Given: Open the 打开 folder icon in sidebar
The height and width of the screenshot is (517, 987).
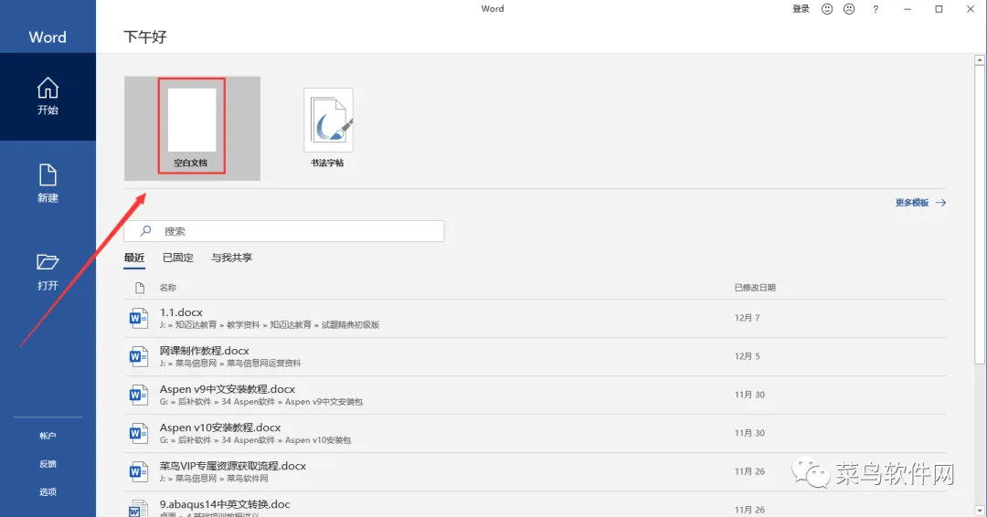Looking at the screenshot, I should [x=48, y=261].
